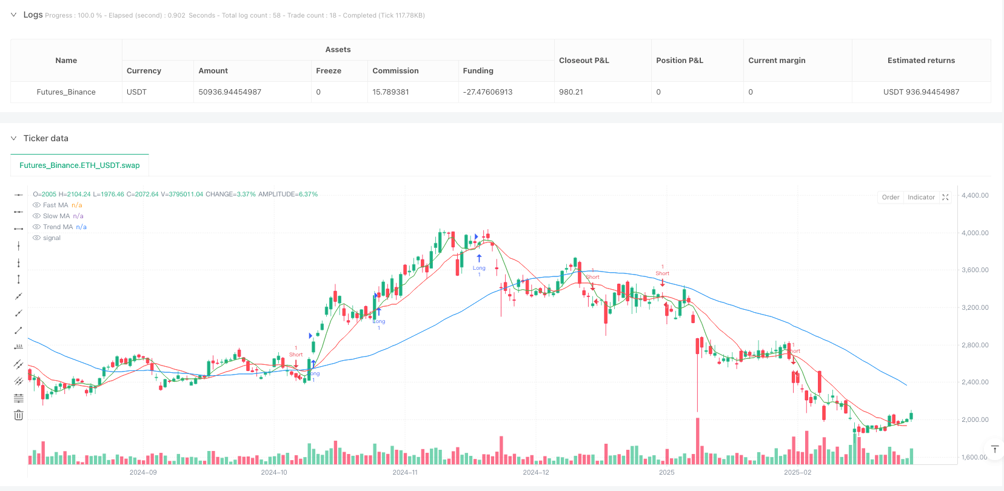
Task: Toggle visibility of the Slow MA
Action: click(x=36, y=216)
